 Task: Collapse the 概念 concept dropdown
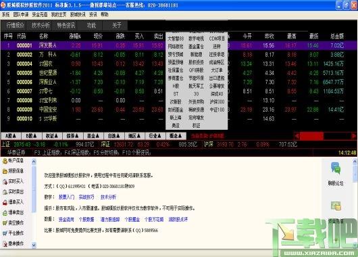176,136
